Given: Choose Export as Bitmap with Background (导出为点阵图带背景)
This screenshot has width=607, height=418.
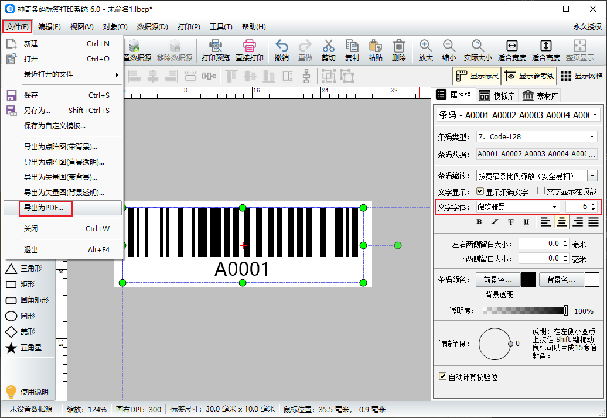Looking at the screenshot, I should pyautogui.click(x=63, y=147).
